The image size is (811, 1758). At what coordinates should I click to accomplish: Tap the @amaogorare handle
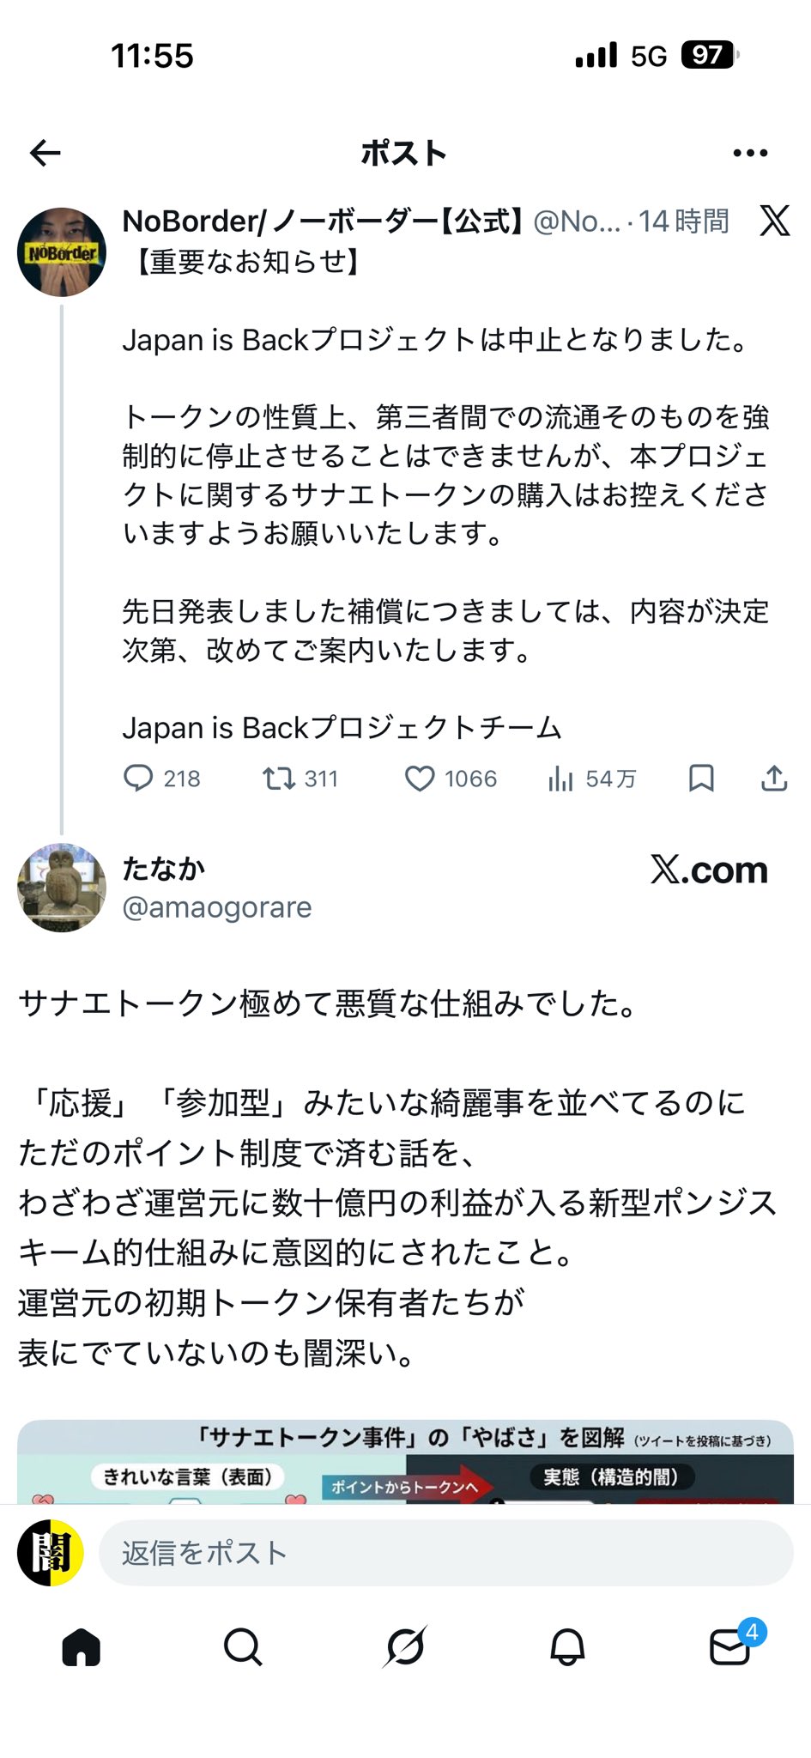(217, 907)
